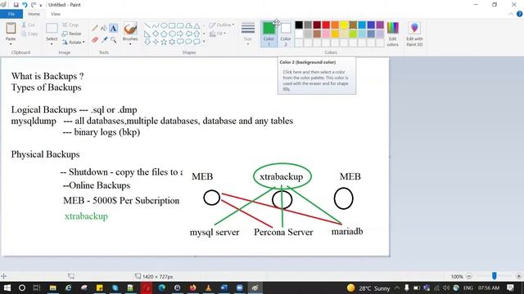
Task: Choose the Right triangle shape
Action: [x=147, y=33]
